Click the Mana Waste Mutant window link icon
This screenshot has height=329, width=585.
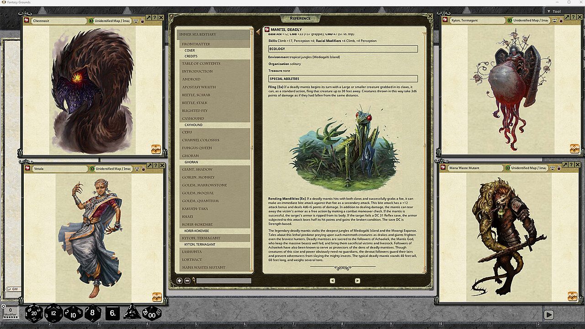[443, 168]
